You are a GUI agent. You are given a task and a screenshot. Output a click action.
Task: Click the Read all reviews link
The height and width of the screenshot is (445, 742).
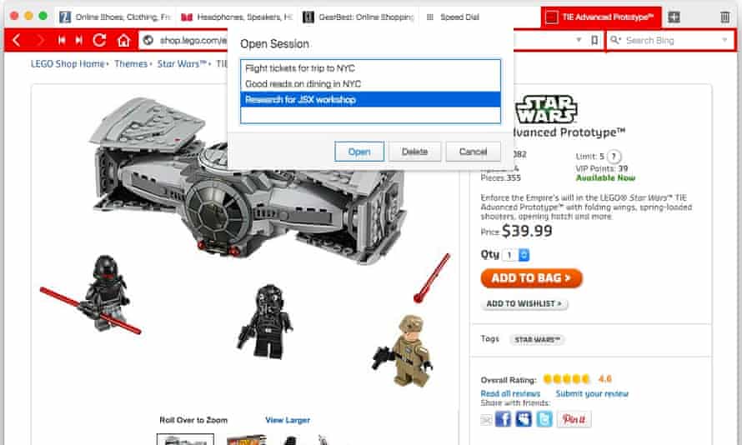click(510, 393)
